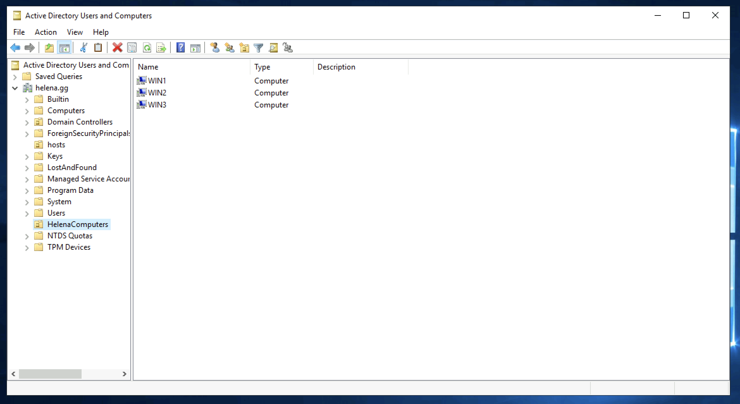Screen dimensions: 740x404
Task: Click the Refresh toolbar icon
Action: (x=147, y=48)
